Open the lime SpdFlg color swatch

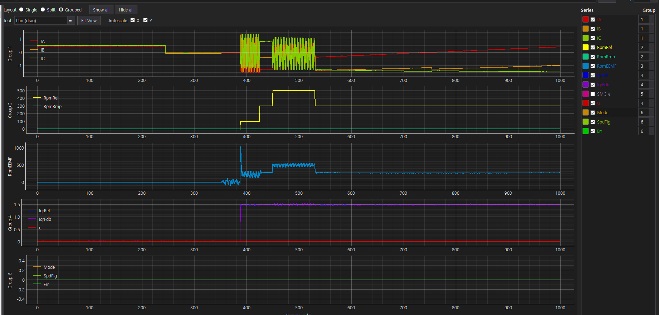(x=586, y=122)
